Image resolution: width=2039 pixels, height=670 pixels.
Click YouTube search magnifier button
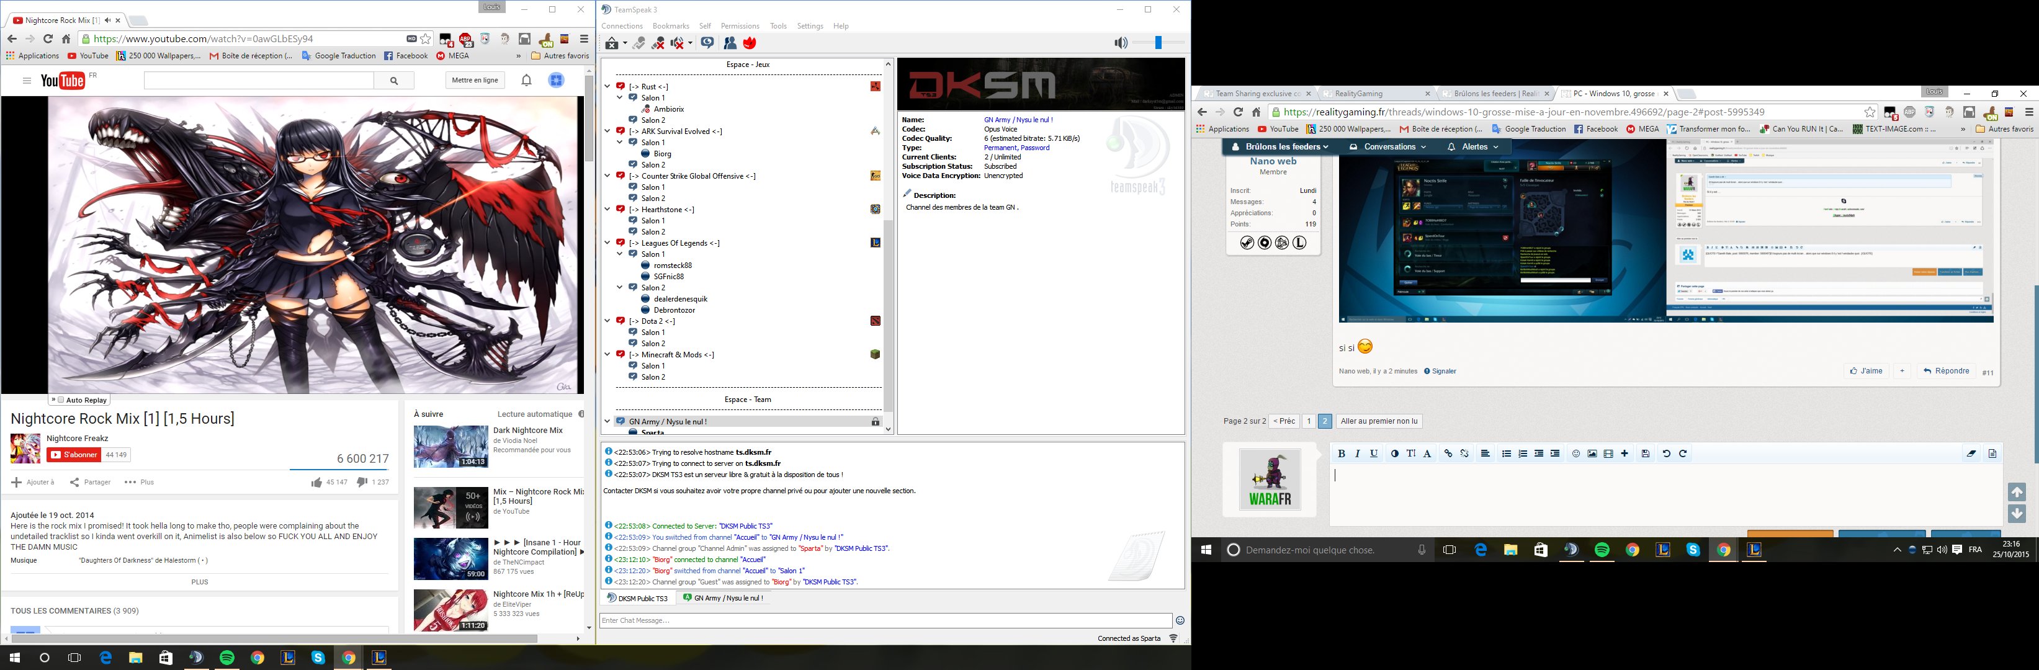pos(394,81)
